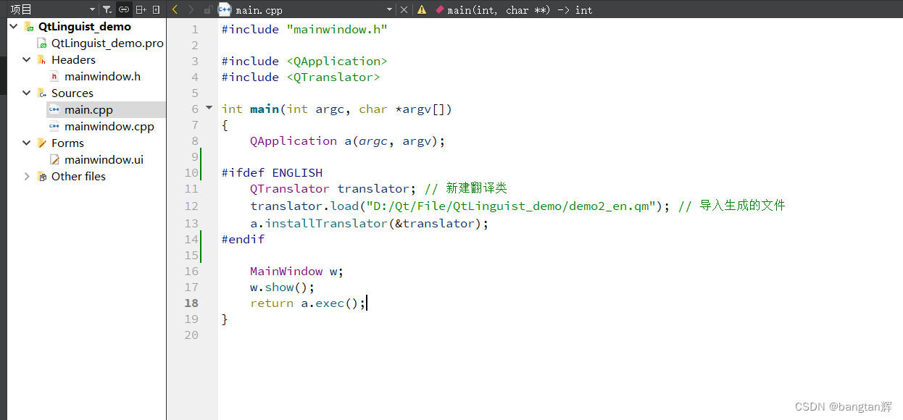This screenshot has height=420, width=903.
Task: Select the Forms folder item
Action: 67,143
